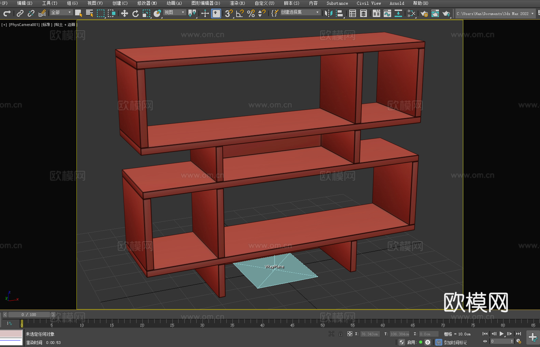Image resolution: width=540 pixels, height=347 pixels.
Task: Toggle the Spinner Snap button
Action: point(261,13)
